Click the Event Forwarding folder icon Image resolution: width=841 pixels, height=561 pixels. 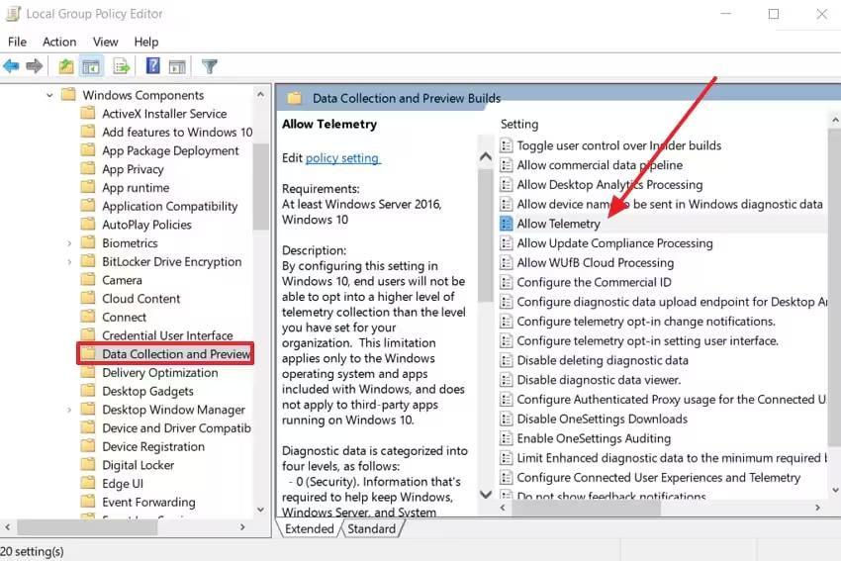(87, 502)
